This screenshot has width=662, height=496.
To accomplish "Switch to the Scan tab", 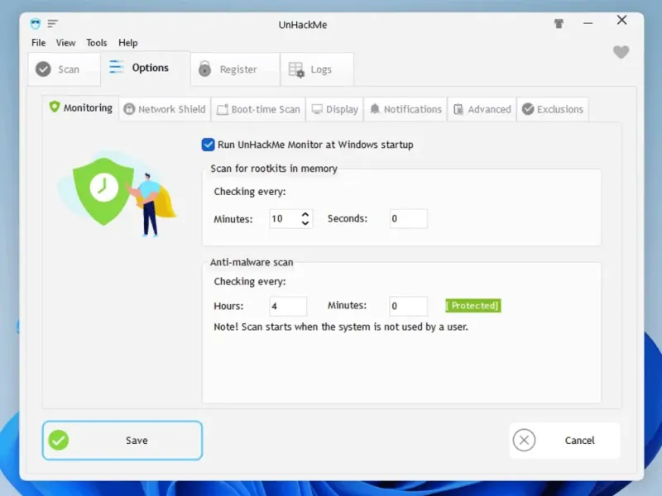I will coord(65,69).
